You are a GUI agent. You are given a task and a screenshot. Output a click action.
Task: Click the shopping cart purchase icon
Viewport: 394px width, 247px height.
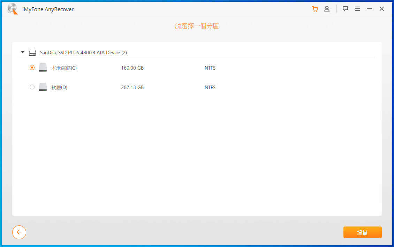tap(315, 9)
